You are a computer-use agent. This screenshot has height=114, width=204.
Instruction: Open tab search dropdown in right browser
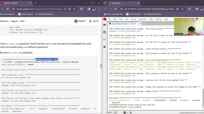pos(105,3)
